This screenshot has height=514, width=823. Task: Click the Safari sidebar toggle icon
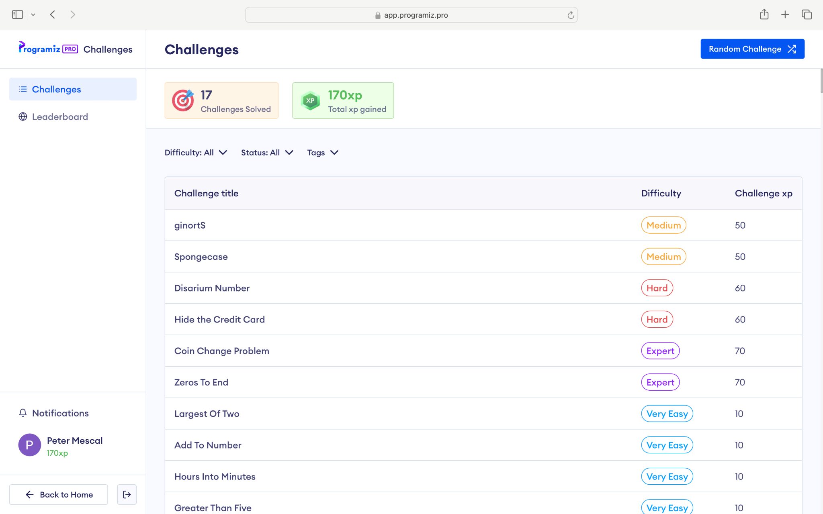pyautogui.click(x=17, y=15)
